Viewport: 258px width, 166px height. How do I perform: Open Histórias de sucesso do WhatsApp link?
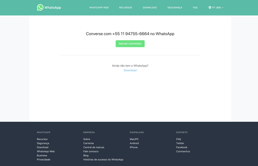click(103, 159)
